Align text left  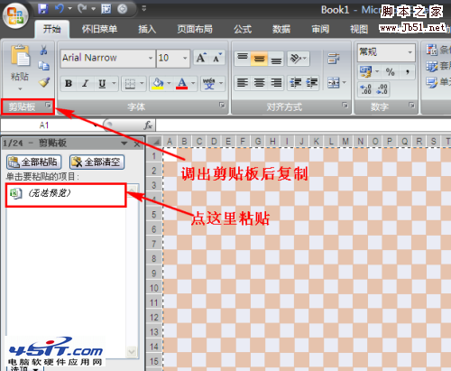click(x=243, y=82)
